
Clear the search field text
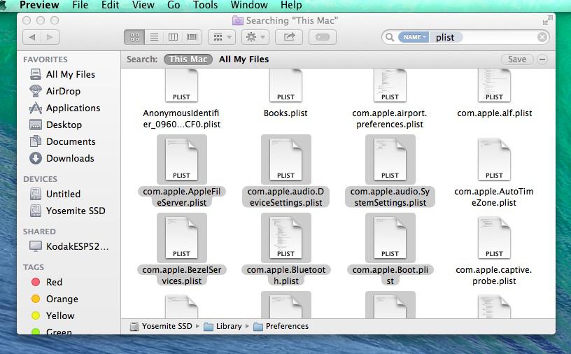pyautogui.click(x=542, y=37)
